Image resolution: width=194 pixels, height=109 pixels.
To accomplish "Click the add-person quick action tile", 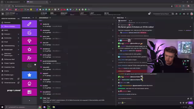I will 29,58.
